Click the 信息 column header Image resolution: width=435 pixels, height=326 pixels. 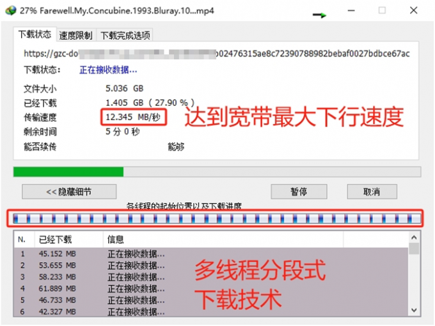point(223,239)
